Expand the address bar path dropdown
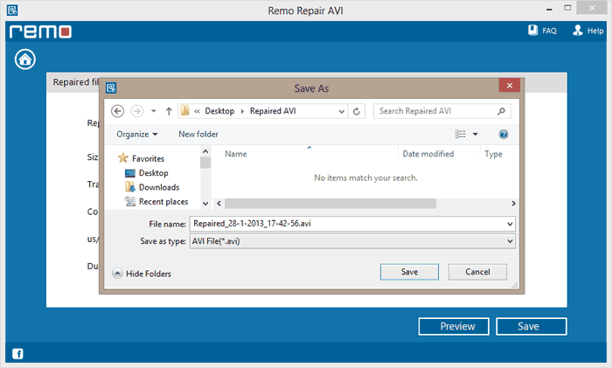 pyautogui.click(x=342, y=112)
